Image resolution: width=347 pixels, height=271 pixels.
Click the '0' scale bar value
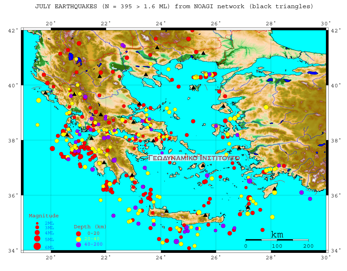[246, 246]
